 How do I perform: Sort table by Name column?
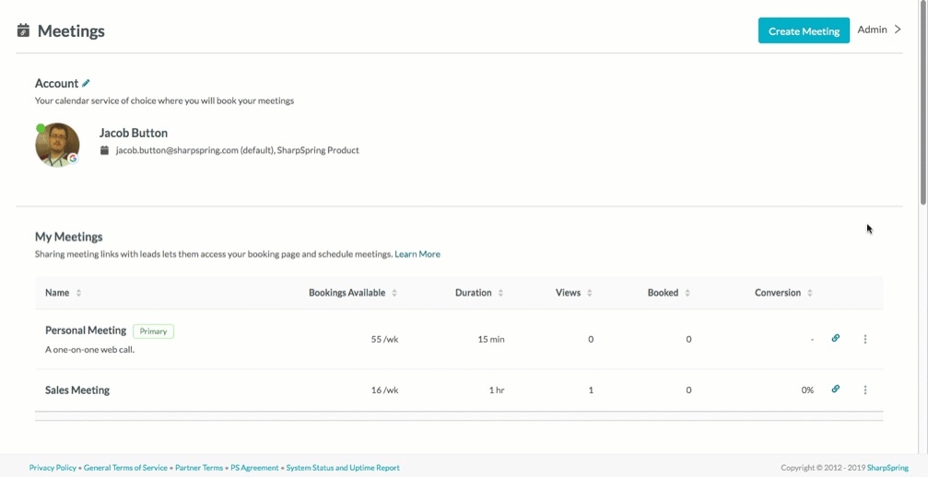pos(78,293)
